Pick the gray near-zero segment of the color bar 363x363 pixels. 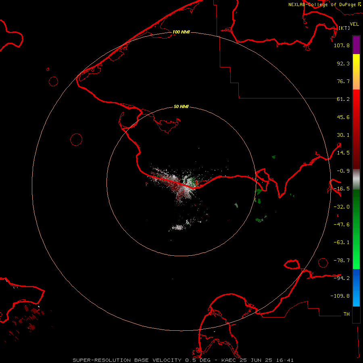[356, 179]
